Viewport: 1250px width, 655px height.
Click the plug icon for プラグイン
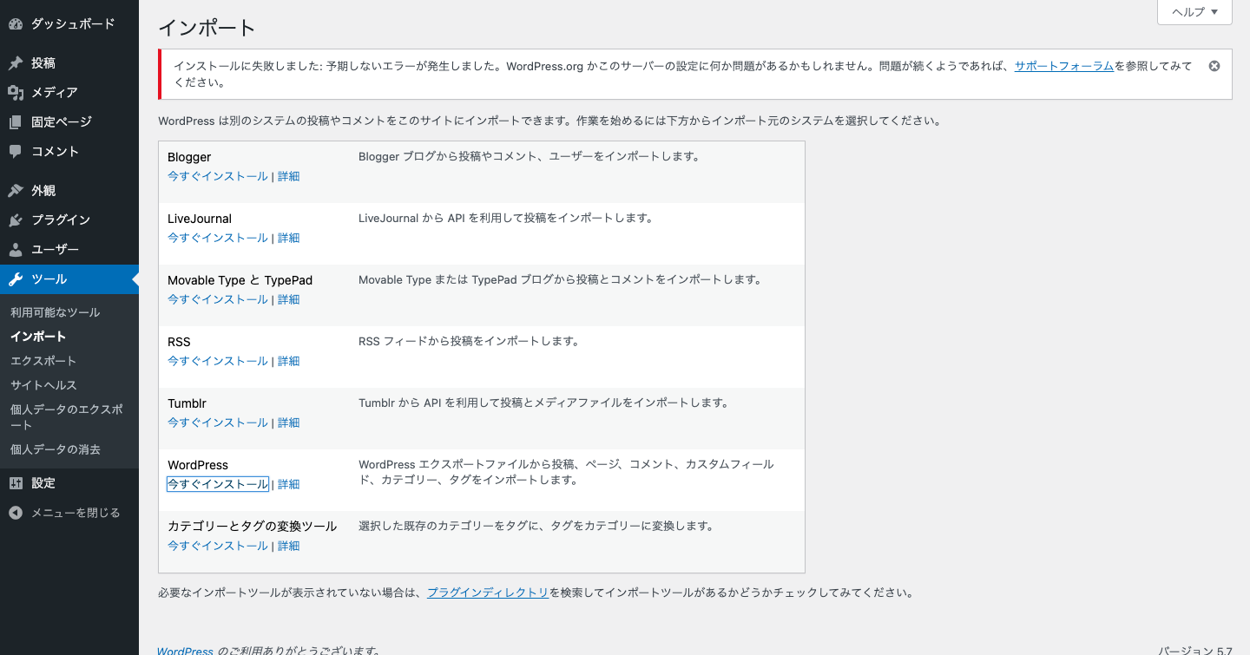point(16,220)
